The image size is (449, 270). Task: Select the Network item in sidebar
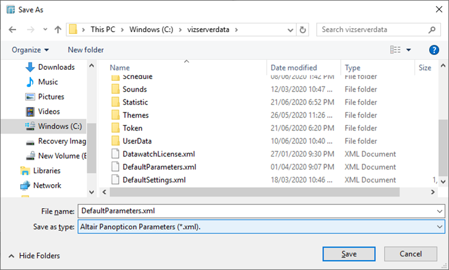47,185
